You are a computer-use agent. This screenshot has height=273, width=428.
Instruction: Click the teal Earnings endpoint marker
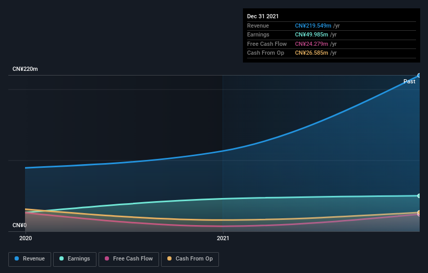[419, 196]
